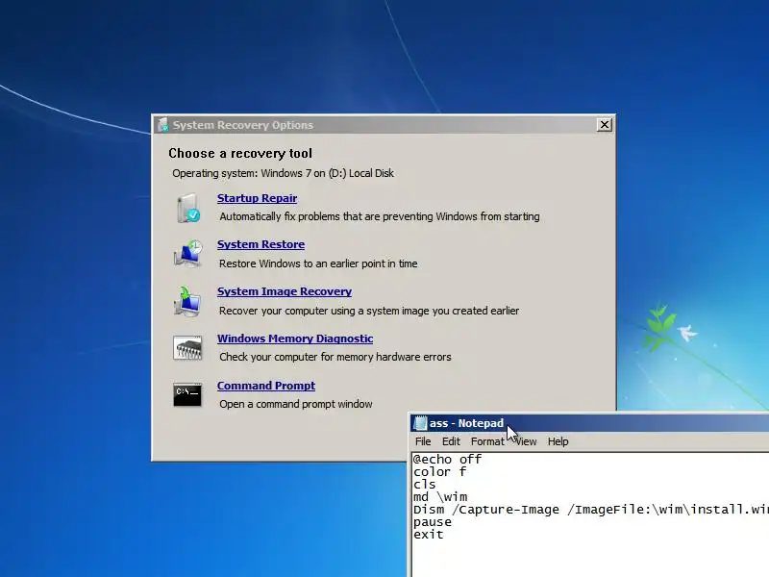Click the 'md \wim' line in Notepad

click(440, 497)
